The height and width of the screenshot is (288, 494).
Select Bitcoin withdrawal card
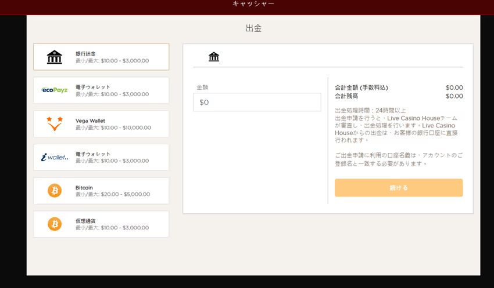coord(101,191)
